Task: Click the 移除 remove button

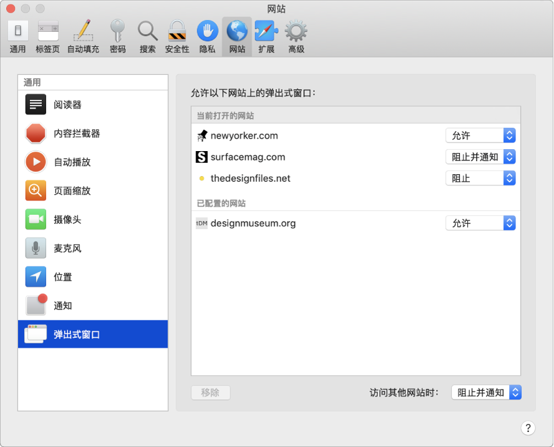Action: (211, 393)
